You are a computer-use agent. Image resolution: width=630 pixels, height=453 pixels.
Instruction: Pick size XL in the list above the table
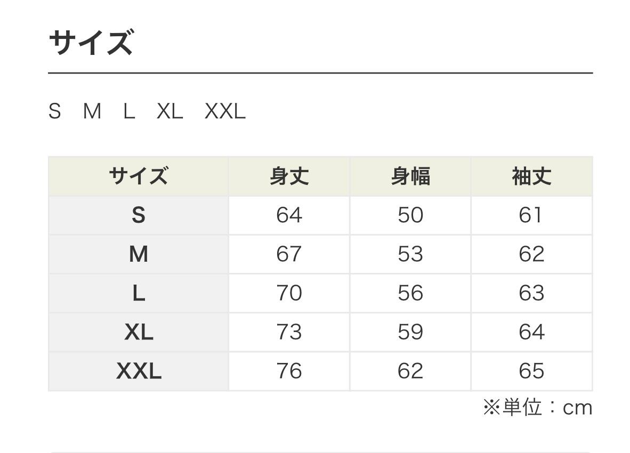[x=169, y=111]
